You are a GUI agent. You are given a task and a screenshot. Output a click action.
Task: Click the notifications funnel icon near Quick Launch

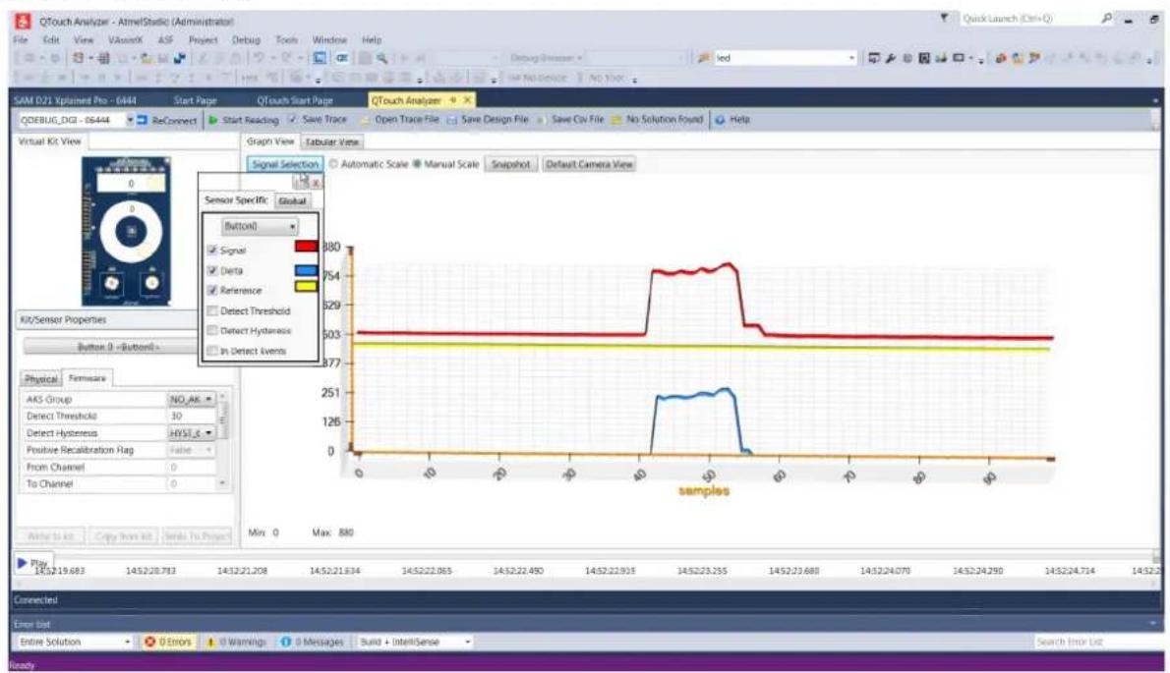click(x=944, y=18)
